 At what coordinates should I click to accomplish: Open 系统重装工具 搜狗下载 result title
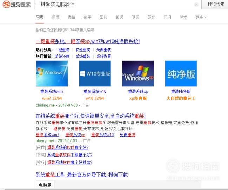pyautogui.click(x=82, y=175)
